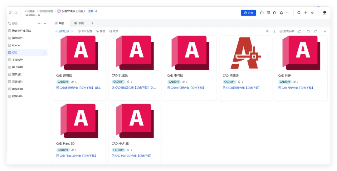Click the 生成表单 button
The width and height of the screenshot is (337, 171).
287,31
